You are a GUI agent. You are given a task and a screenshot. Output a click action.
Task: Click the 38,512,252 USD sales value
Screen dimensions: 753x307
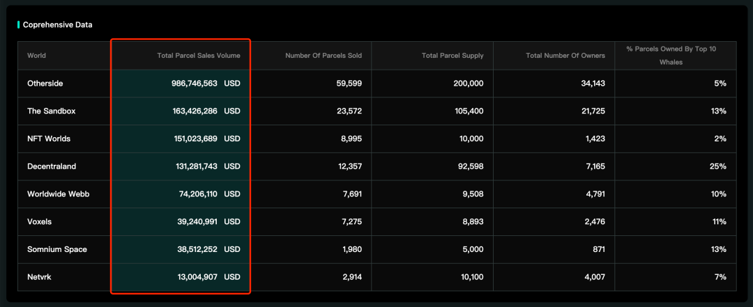(x=209, y=249)
